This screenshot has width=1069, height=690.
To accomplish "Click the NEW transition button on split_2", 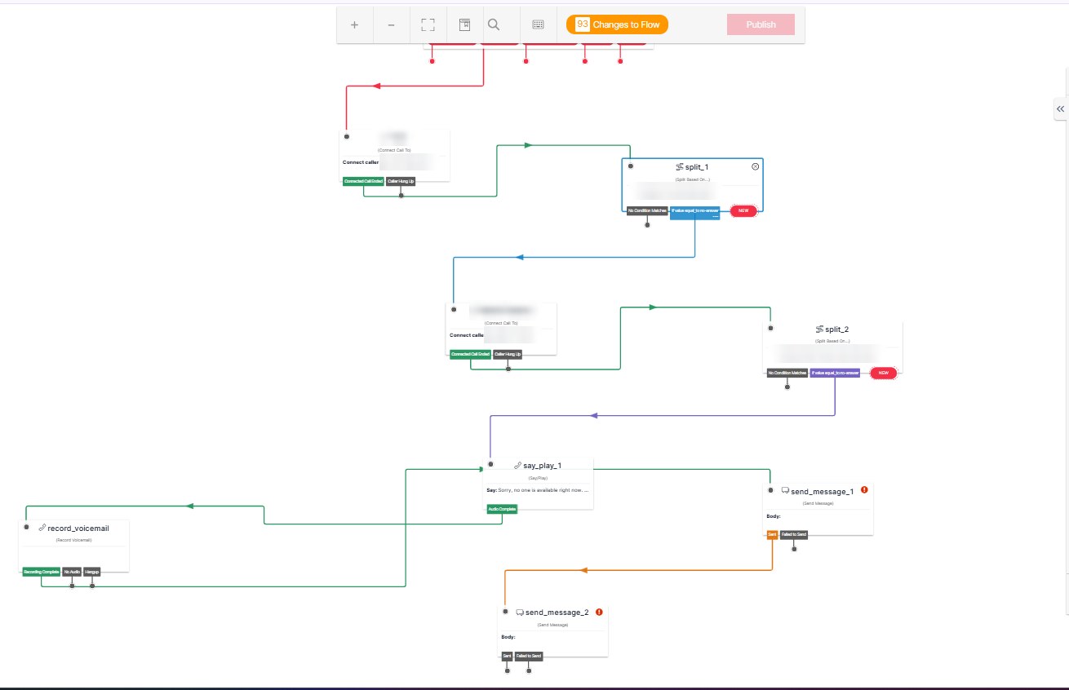I will pos(883,373).
